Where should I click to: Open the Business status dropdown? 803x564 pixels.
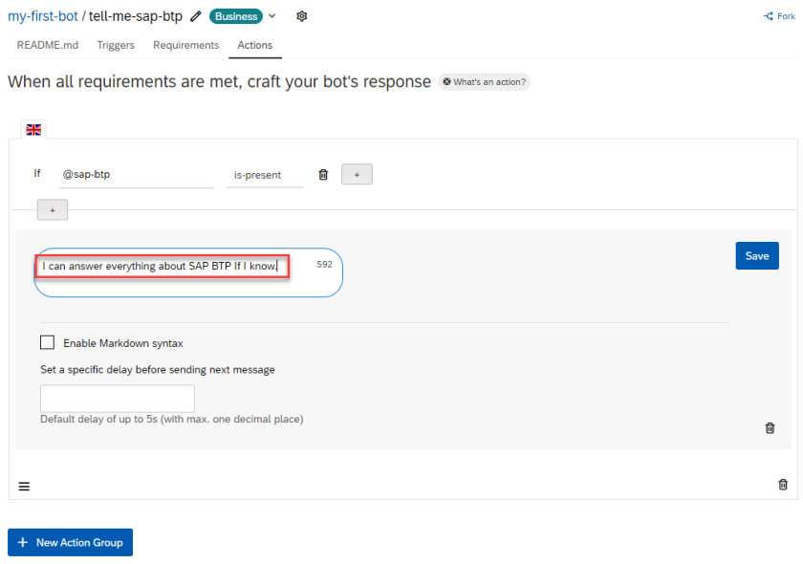pos(235,16)
